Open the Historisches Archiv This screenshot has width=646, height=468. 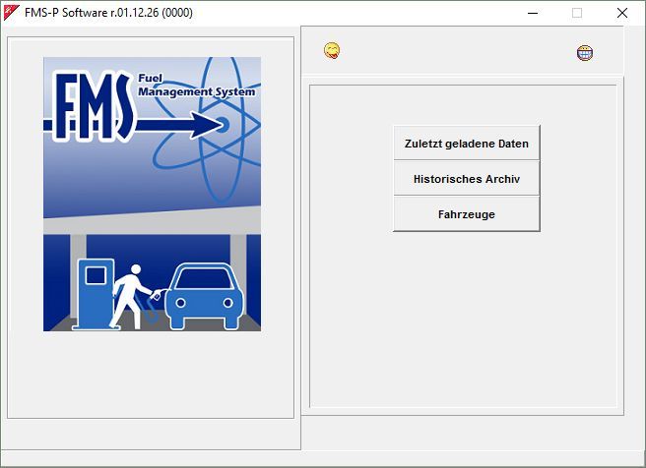point(467,179)
